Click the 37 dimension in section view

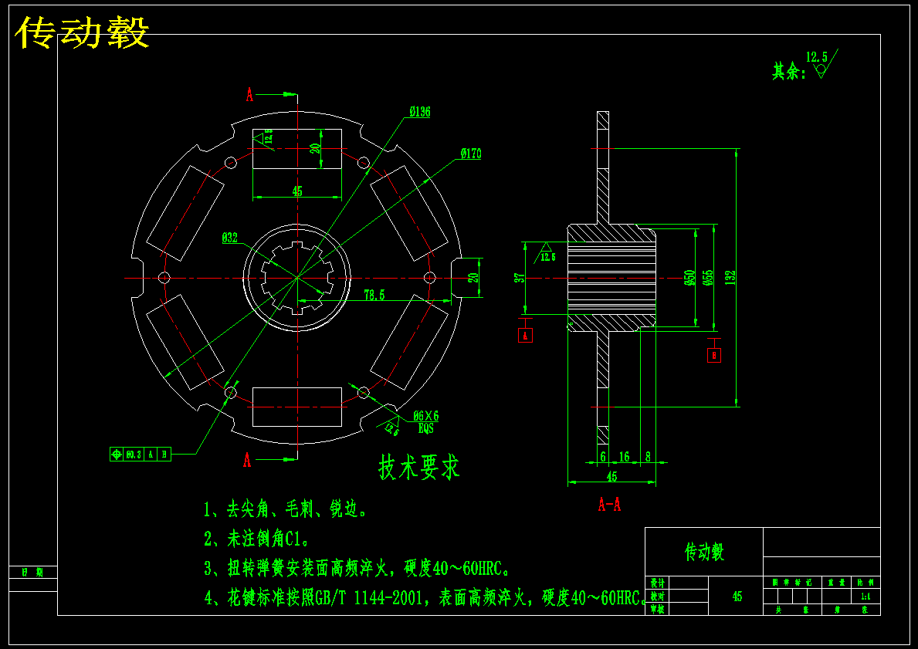click(x=520, y=278)
